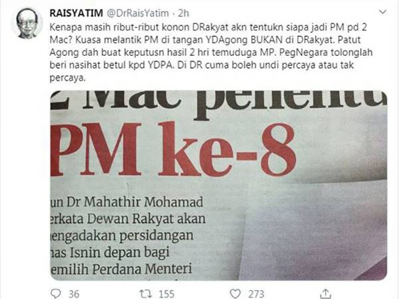Open the attached newspaper photo
The width and height of the screenshot is (399, 299).
(x=218, y=185)
